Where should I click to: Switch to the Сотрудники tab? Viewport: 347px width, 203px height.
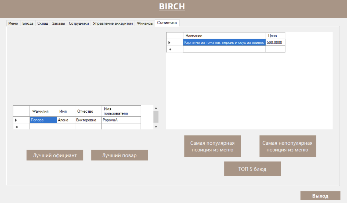pos(79,23)
